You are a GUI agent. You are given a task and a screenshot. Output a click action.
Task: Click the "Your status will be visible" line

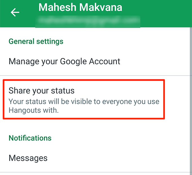pyautogui.click(x=84, y=101)
